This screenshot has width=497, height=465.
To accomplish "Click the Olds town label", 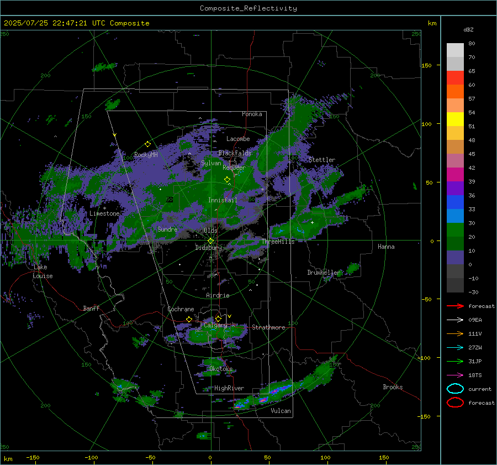I will [210, 230].
